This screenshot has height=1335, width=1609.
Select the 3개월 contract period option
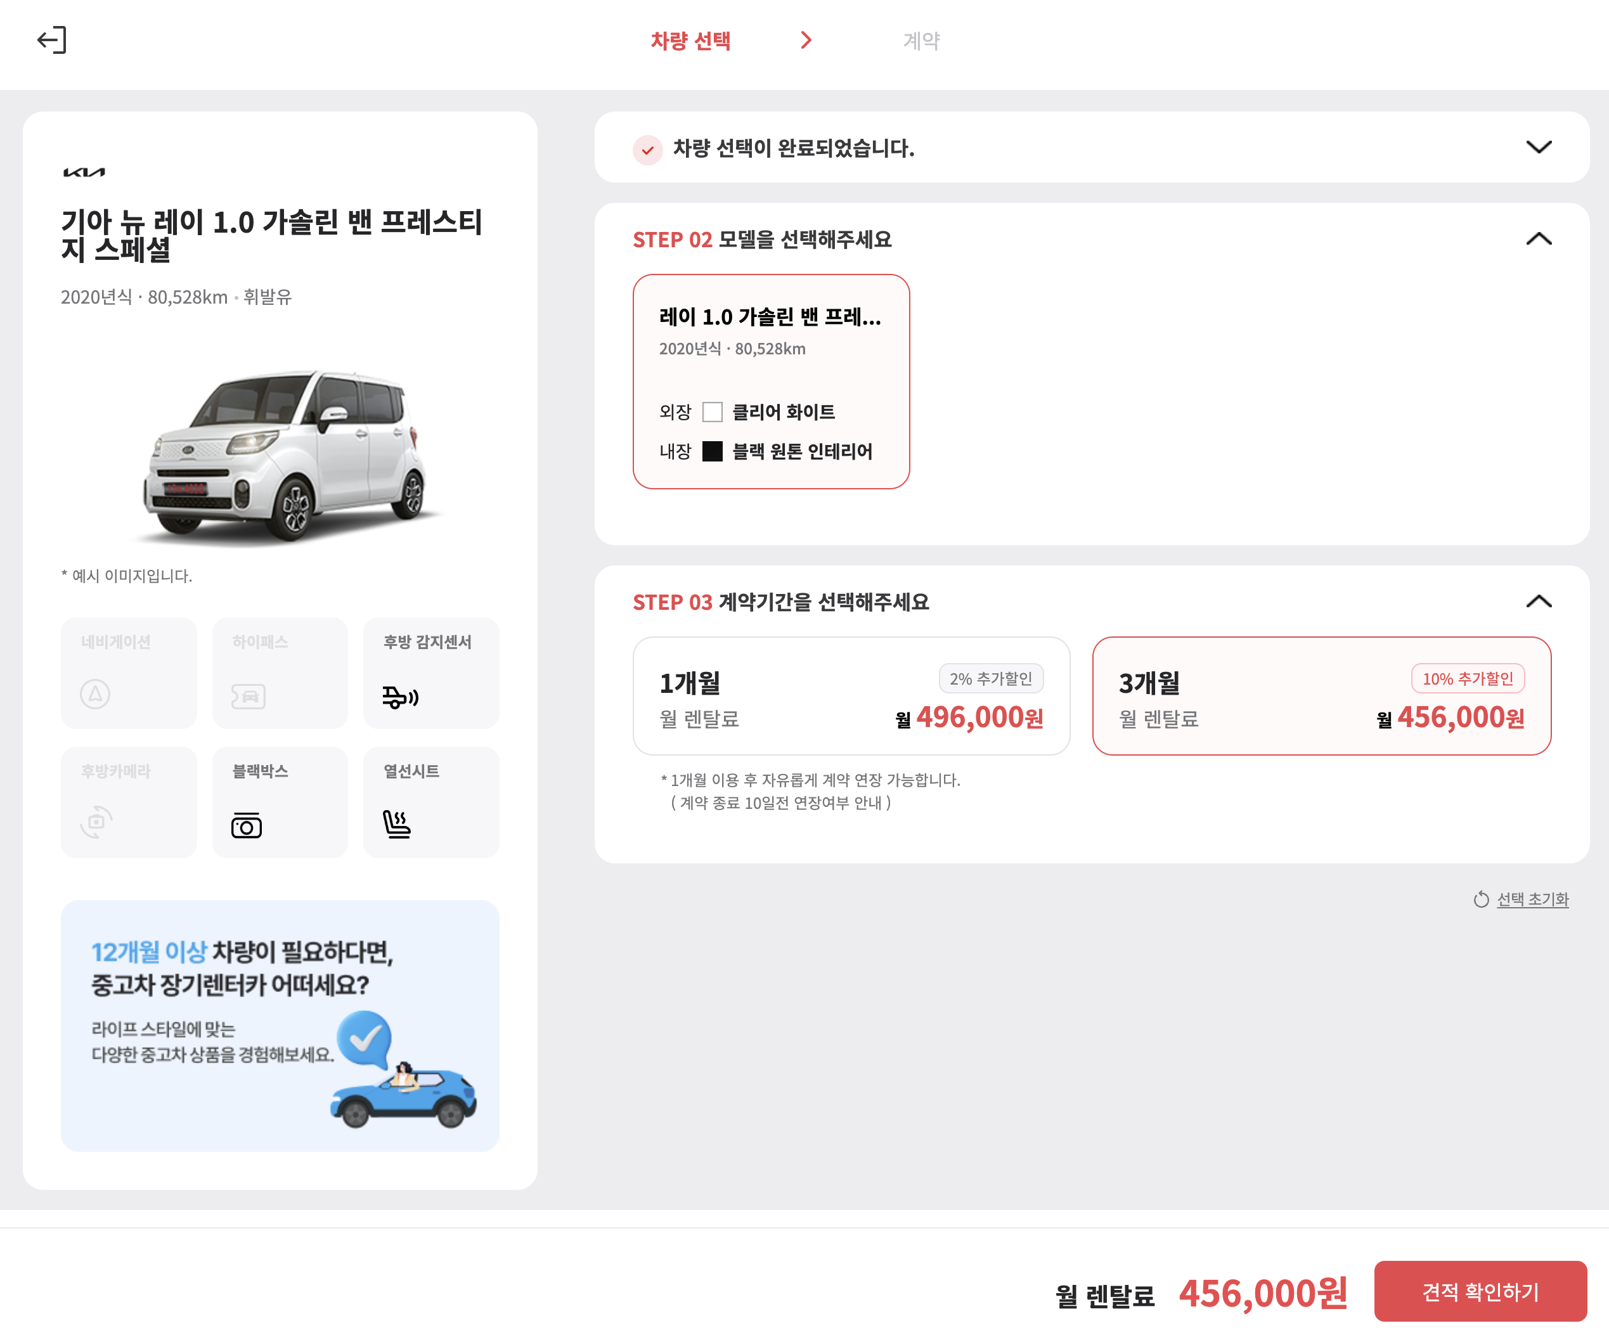click(1321, 695)
